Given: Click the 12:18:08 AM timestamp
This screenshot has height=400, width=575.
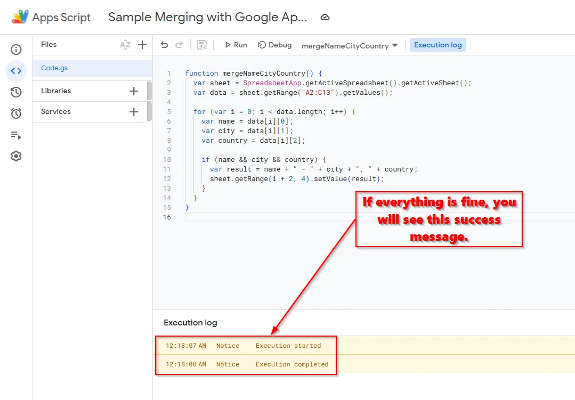Looking at the screenshot, I should click(186, 364).
